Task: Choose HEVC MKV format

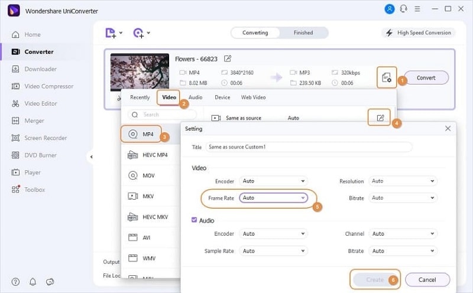Action: [151, 217]
